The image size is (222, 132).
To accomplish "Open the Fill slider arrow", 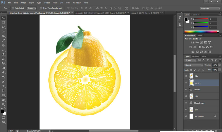I will pyautogui.click(x=219, y=70).
